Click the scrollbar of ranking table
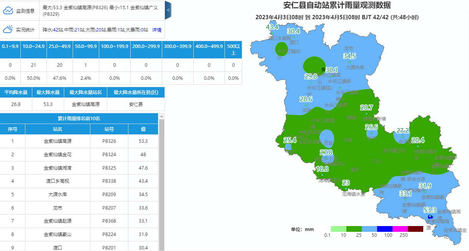 161,184
